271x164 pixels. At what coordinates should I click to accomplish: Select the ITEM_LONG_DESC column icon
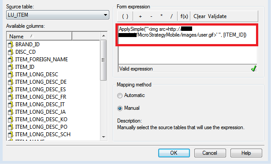[11, 75]
